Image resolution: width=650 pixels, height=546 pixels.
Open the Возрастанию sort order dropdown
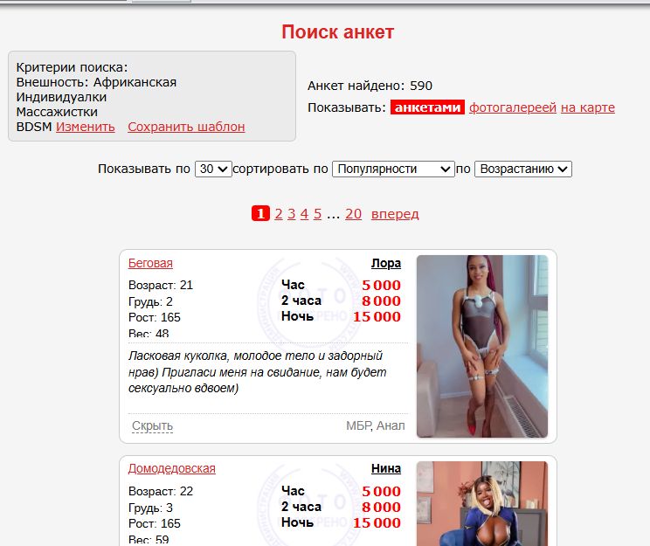tap(523, 169)
